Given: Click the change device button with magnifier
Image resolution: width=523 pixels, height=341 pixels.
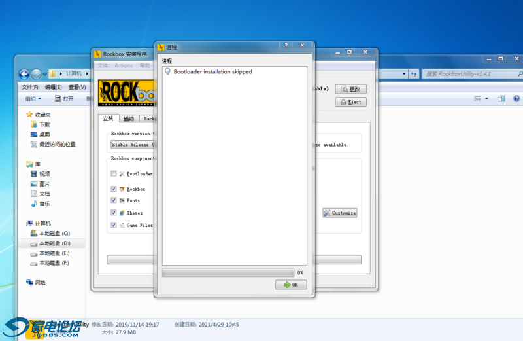Looking at the screenshot, I should click(x=351, y=89).
